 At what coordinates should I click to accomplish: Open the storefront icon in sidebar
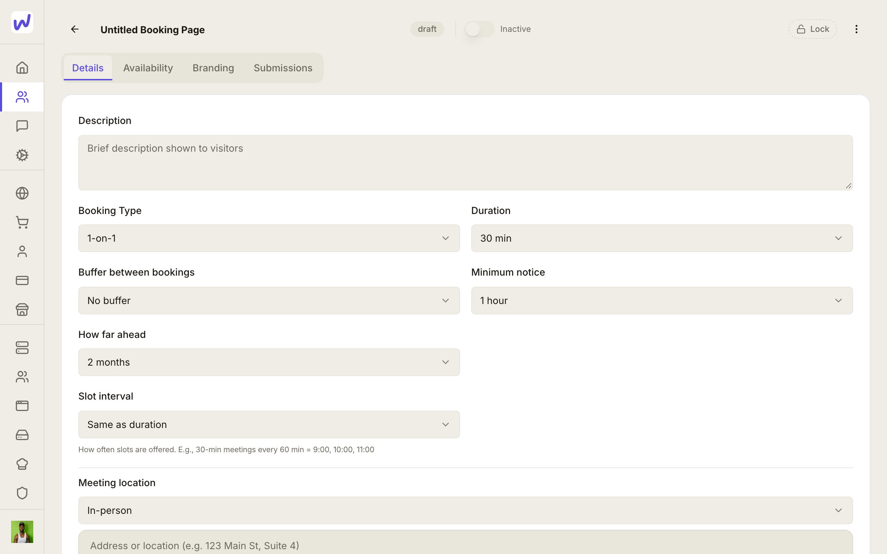click(x=22, y=310)
